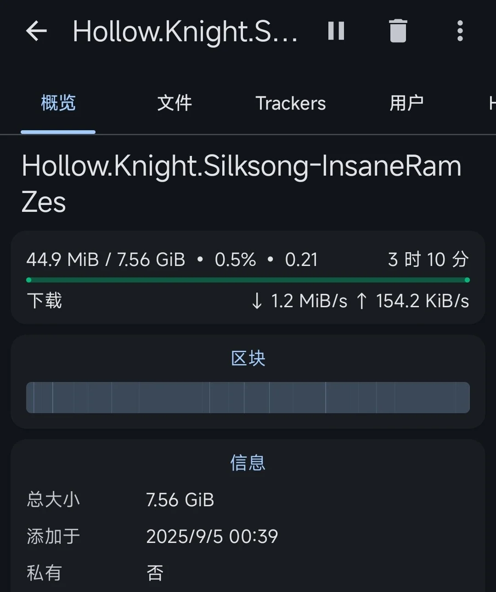Pause the torrent download
This screenshot has width=496, height=592.
point(336,31)
